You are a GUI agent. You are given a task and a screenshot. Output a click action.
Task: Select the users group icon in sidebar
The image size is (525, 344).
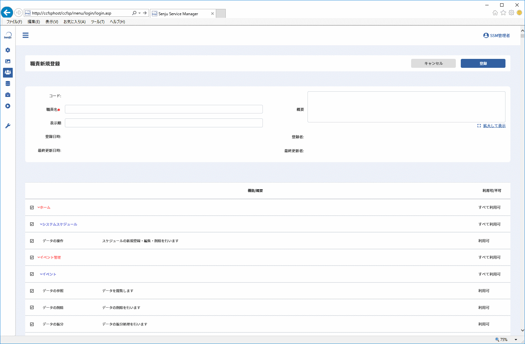coord(8,72)
